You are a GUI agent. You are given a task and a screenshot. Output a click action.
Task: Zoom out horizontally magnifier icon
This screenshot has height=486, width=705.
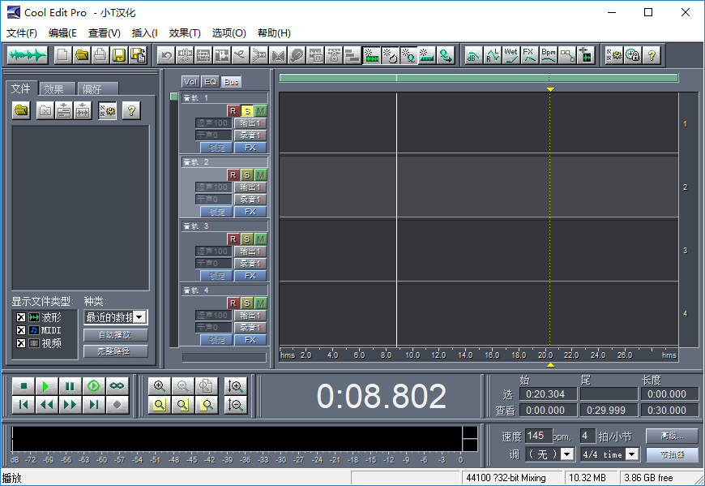pyautogui.click(x=183, y=385)
